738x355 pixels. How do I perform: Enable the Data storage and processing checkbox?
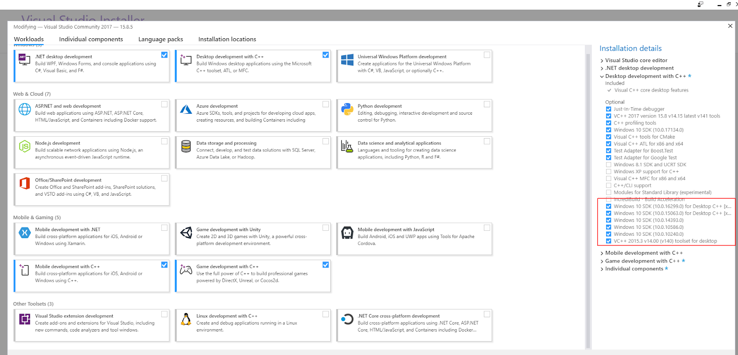click(326, 141)
